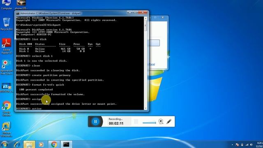This screenshot has width=263, height=148.
Task: Open the system clock in taskbar
Action: 260,145
